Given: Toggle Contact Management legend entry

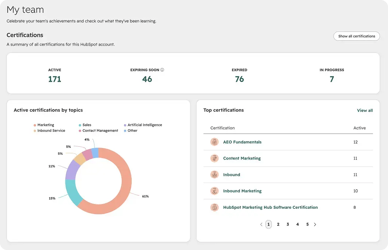Looking at the screenshot, I should pos(98,131).
